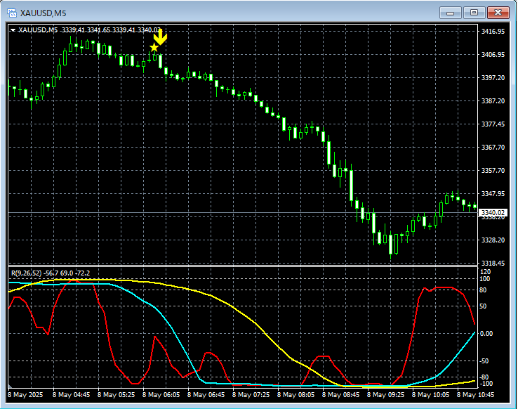Image resolution: width=518 pixels, height=409 pixels.
Task: Close the XAUUSD,M5 chart window
Action: [x=498, y=13]
